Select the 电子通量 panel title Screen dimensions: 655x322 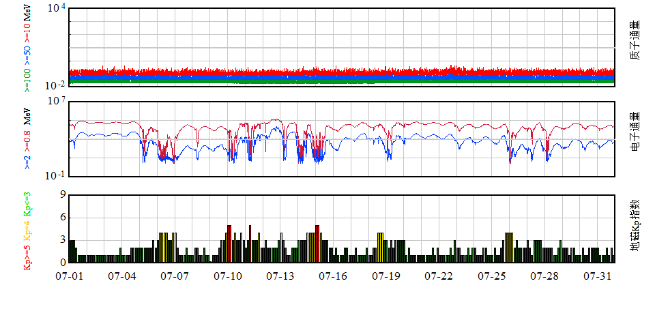click(x=635, y=132)
